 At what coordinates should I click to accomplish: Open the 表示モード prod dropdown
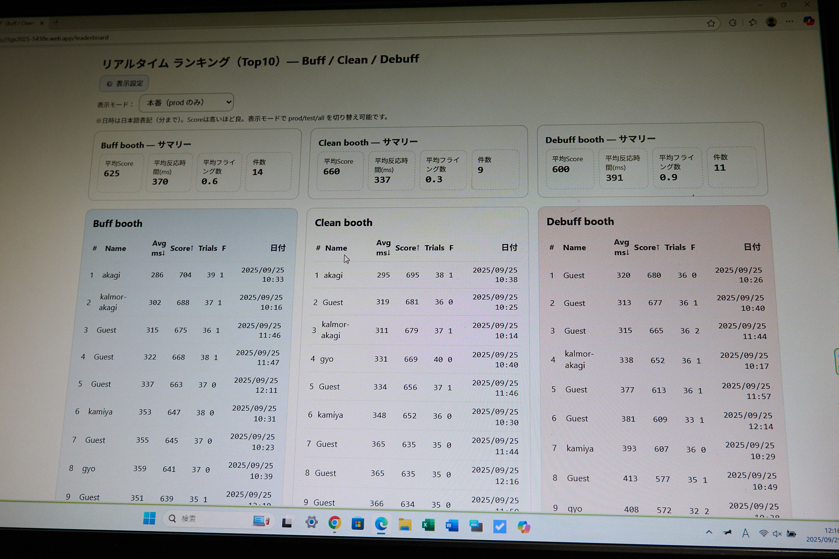click(x=186, y=102)
